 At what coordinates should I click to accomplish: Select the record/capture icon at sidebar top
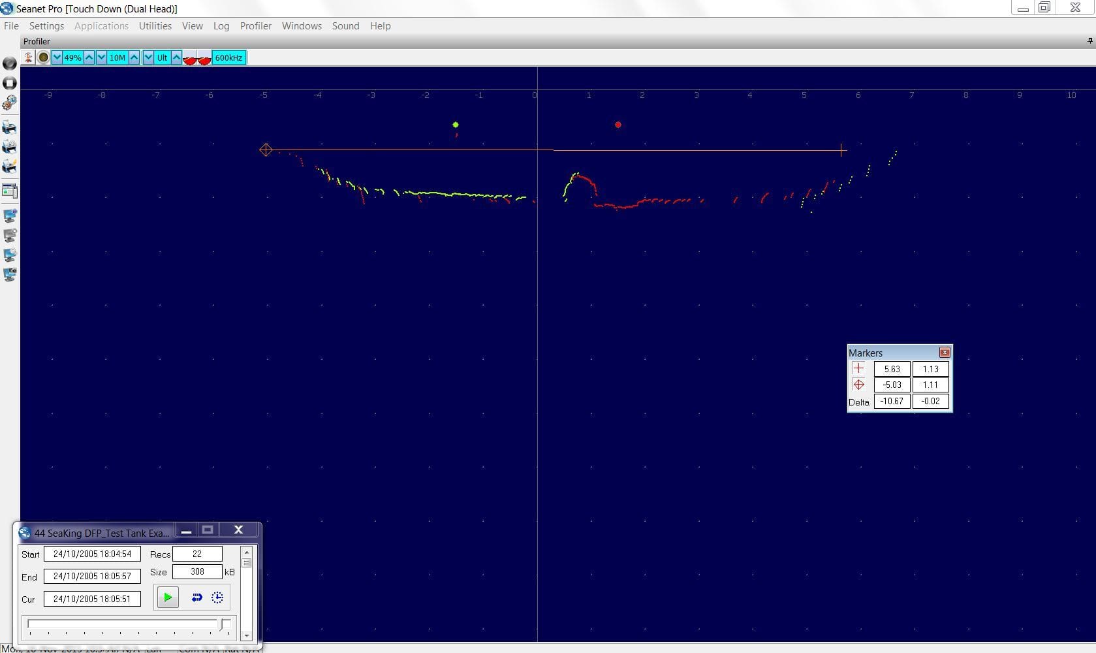tap(9, 64)
